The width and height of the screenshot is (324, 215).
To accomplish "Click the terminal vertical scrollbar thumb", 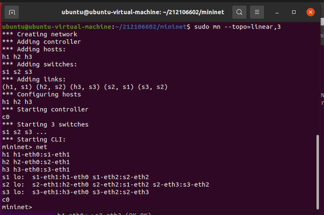I will [317, 171].
